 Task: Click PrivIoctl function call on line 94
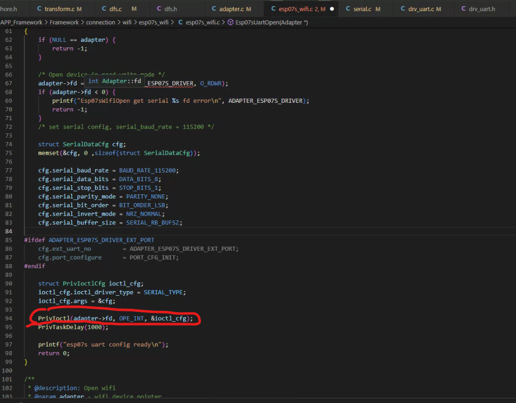[x=54, y=319]
